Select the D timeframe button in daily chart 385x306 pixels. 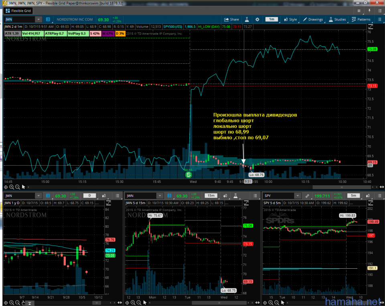tap(89, 196)
